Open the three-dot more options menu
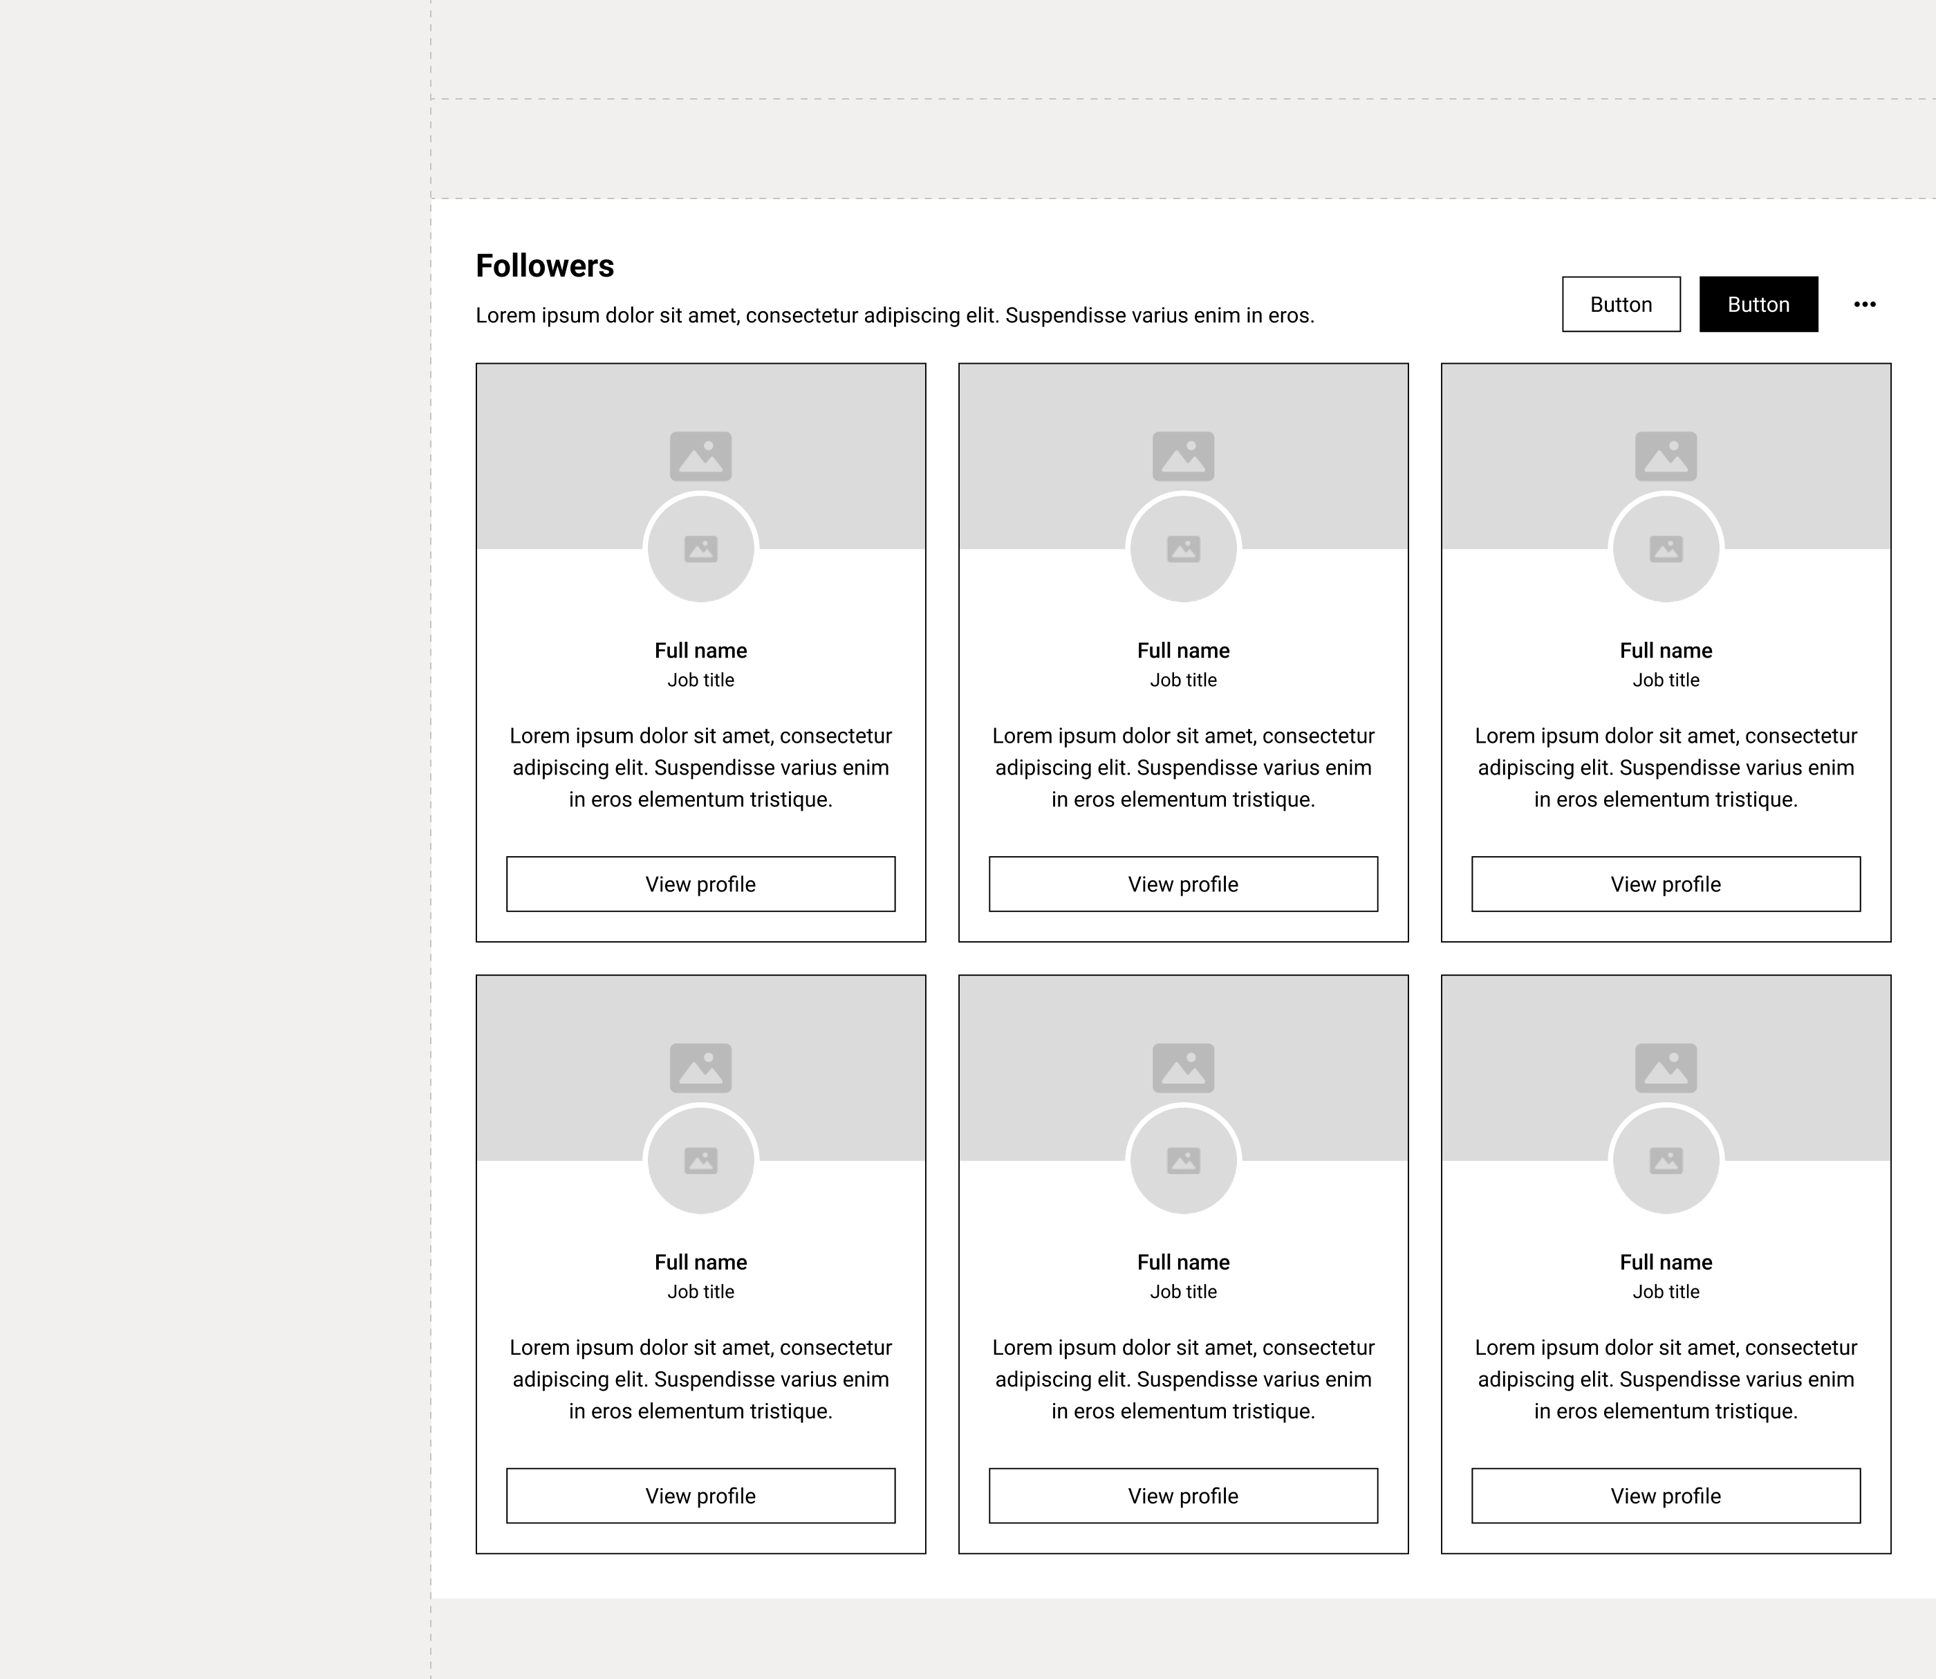This screenshot has height=1679, width=1936. 1864,304
